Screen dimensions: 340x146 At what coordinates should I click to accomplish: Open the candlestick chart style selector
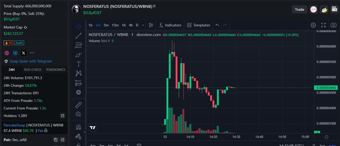pyautogui.click(x=151, y=25)
